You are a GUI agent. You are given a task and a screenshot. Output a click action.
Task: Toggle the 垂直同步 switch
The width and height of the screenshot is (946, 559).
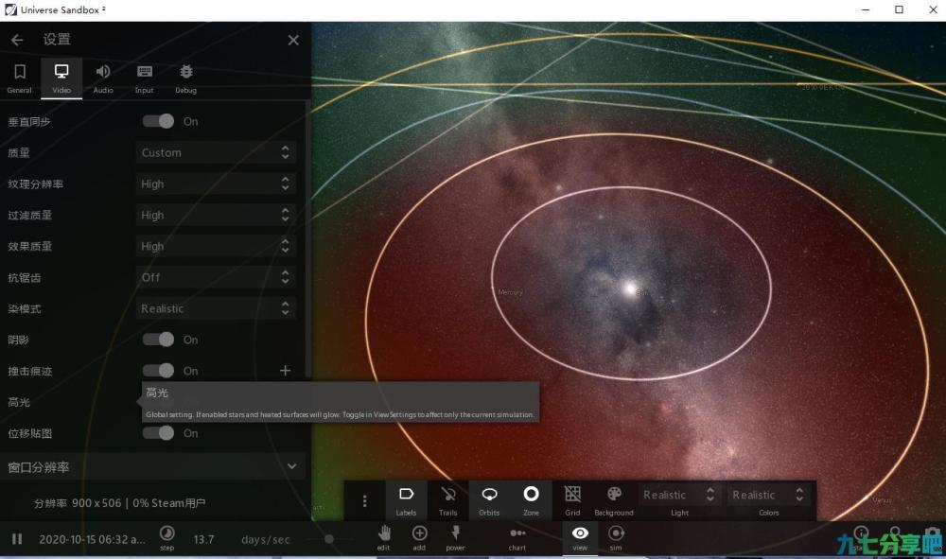tap(158, 121)
